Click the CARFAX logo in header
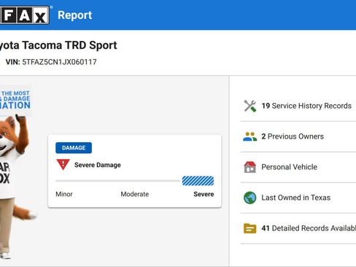Viewport: 356px width, 267px height. (24, 15)
